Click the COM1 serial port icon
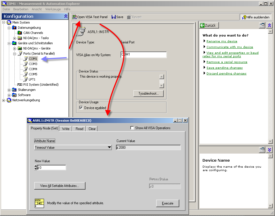The height and width of the screenshot is (216, 275). (26, 59)
